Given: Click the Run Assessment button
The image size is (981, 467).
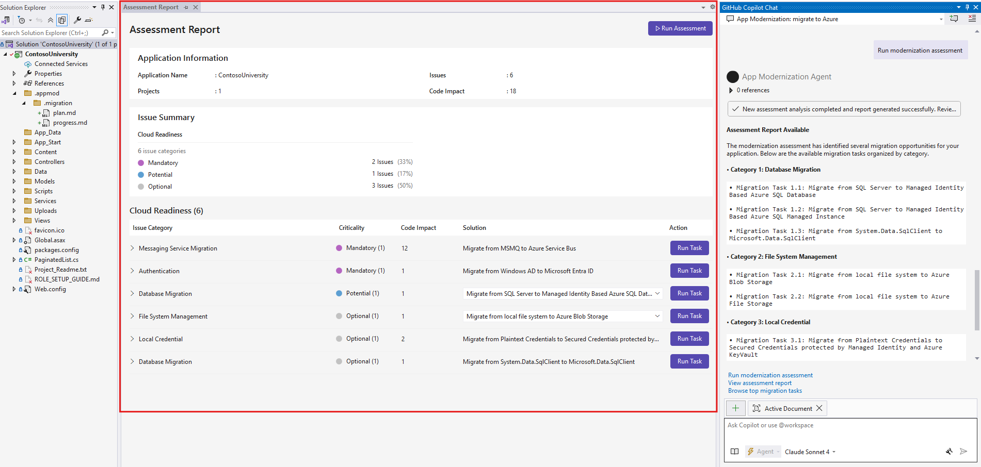Looking at the screenshot, I should [680, 28].
